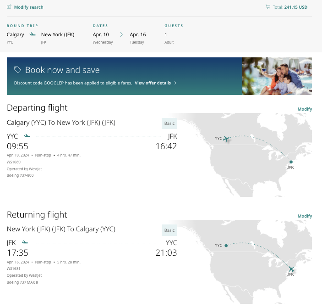The height and width of the screenshot is (308, 322).
Task: Click the Modify search pencil icon
Action: click(x=9, y=7)
